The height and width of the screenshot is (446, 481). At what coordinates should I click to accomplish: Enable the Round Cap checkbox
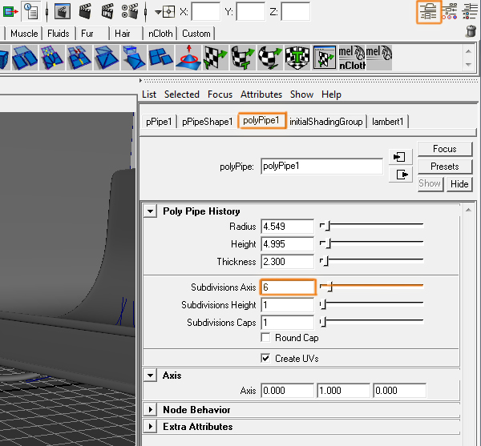(x=266, y=338)
